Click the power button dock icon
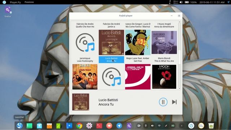231x130 pixels. (x=191, y=126)
